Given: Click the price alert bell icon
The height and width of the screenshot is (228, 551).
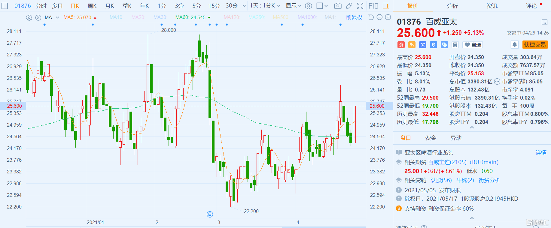Looking at the screenshot, I should click(515, 45).
